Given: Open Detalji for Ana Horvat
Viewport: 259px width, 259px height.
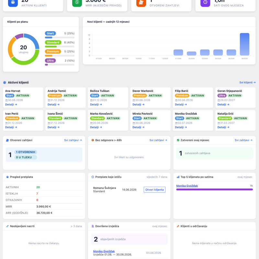Looking at the screenshot, I should pos(11,105).
